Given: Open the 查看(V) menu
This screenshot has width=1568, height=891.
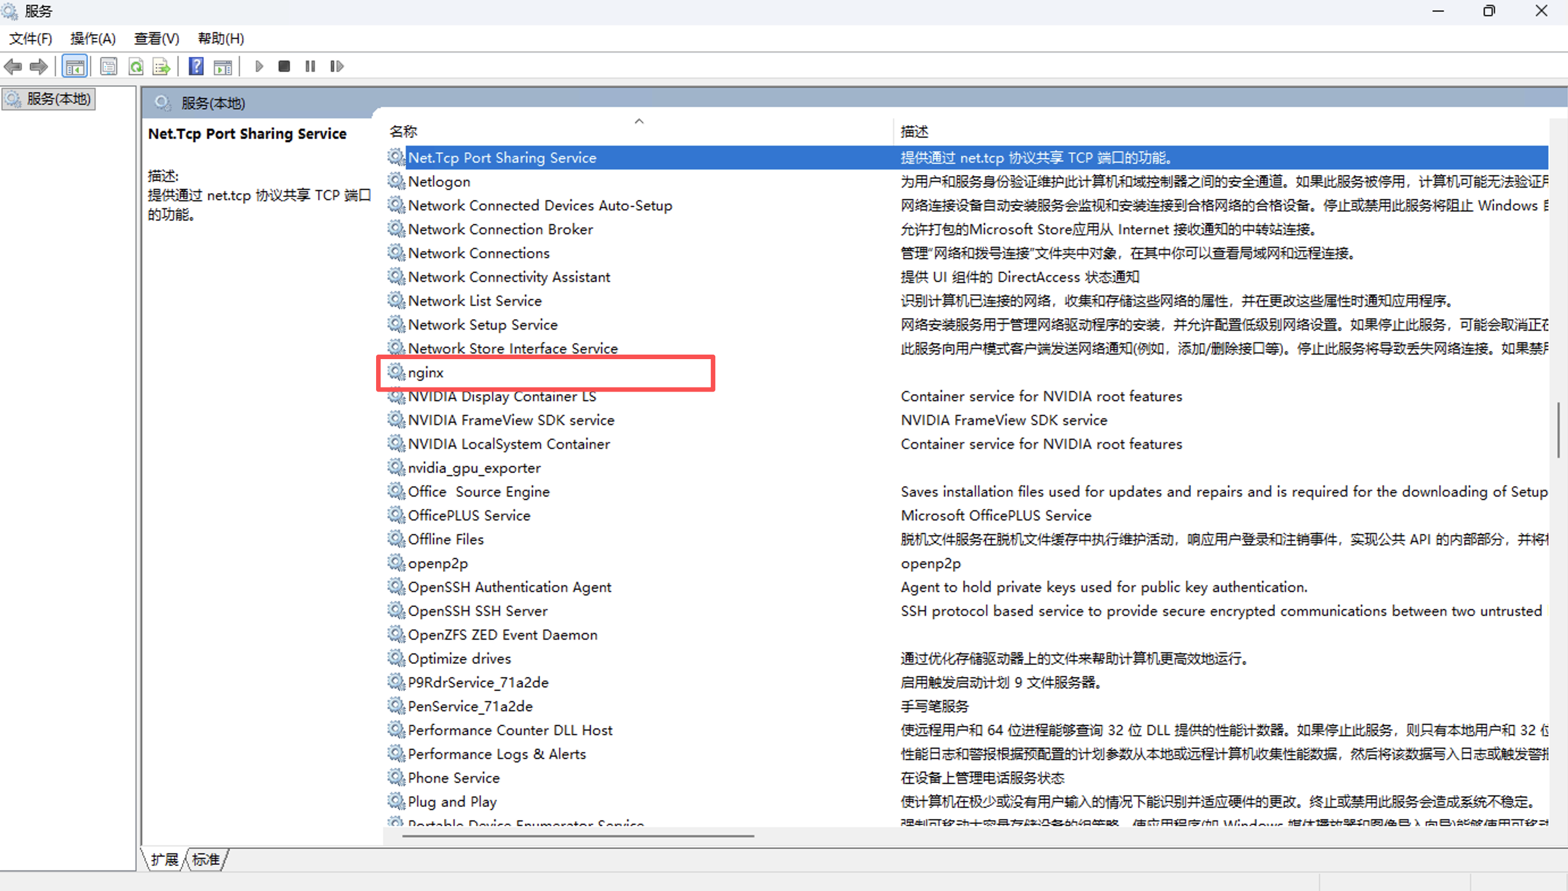Looking at the screenshot, I should pos(157,39).
